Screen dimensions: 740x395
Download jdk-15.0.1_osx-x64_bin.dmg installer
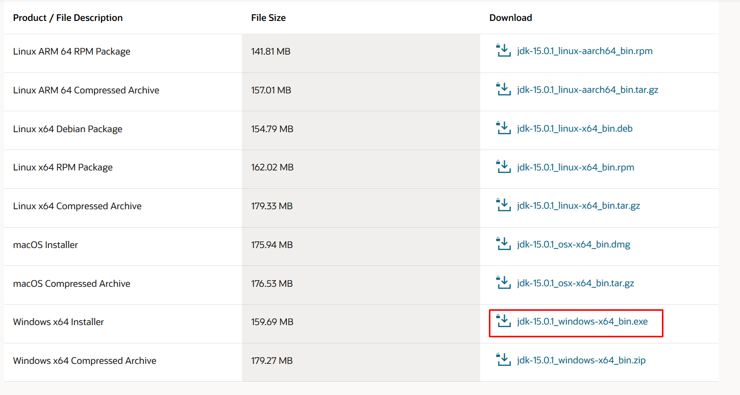pos(574,244)
